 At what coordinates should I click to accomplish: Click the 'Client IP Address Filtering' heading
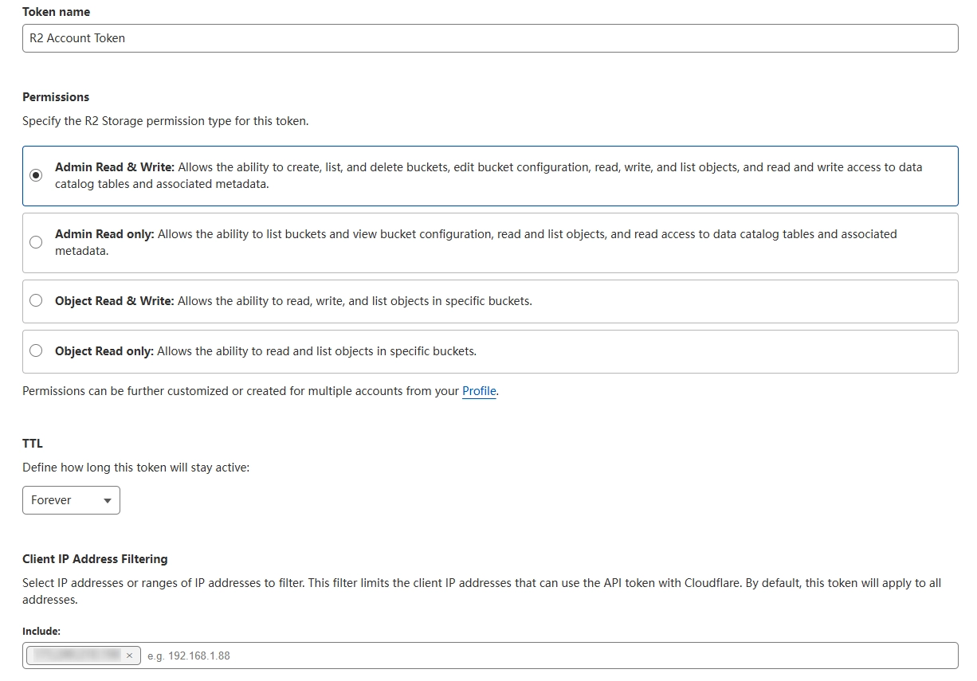point(95,559)
